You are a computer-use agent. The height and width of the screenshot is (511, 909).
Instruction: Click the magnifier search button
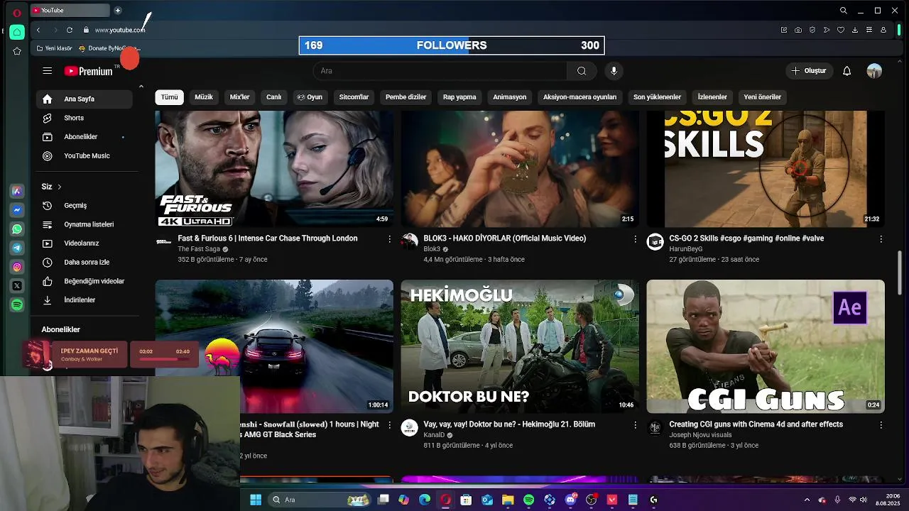click(x=582, y=71)
